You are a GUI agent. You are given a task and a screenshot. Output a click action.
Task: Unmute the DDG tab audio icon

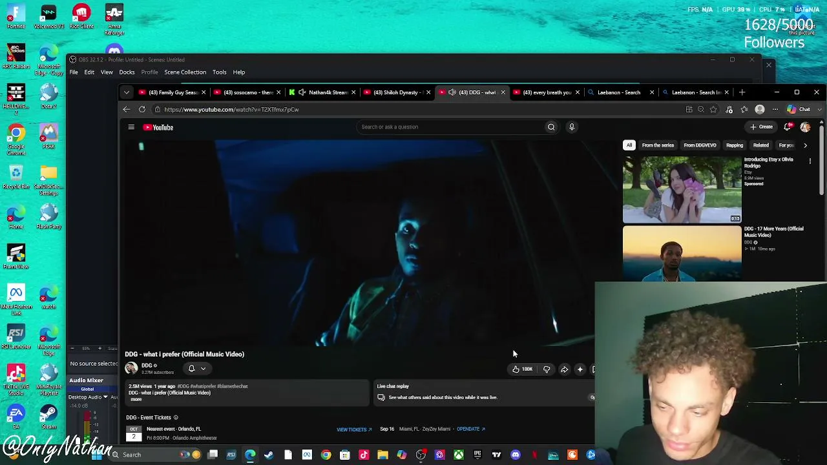452,92
